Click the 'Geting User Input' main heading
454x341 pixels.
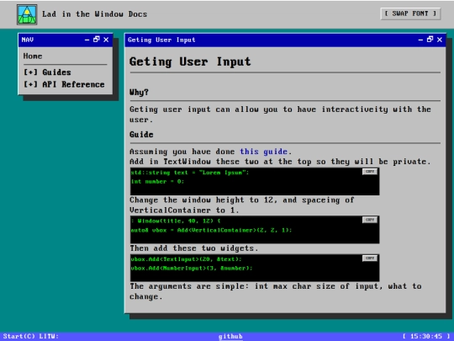pyautogui.click(x=190, y=61)
